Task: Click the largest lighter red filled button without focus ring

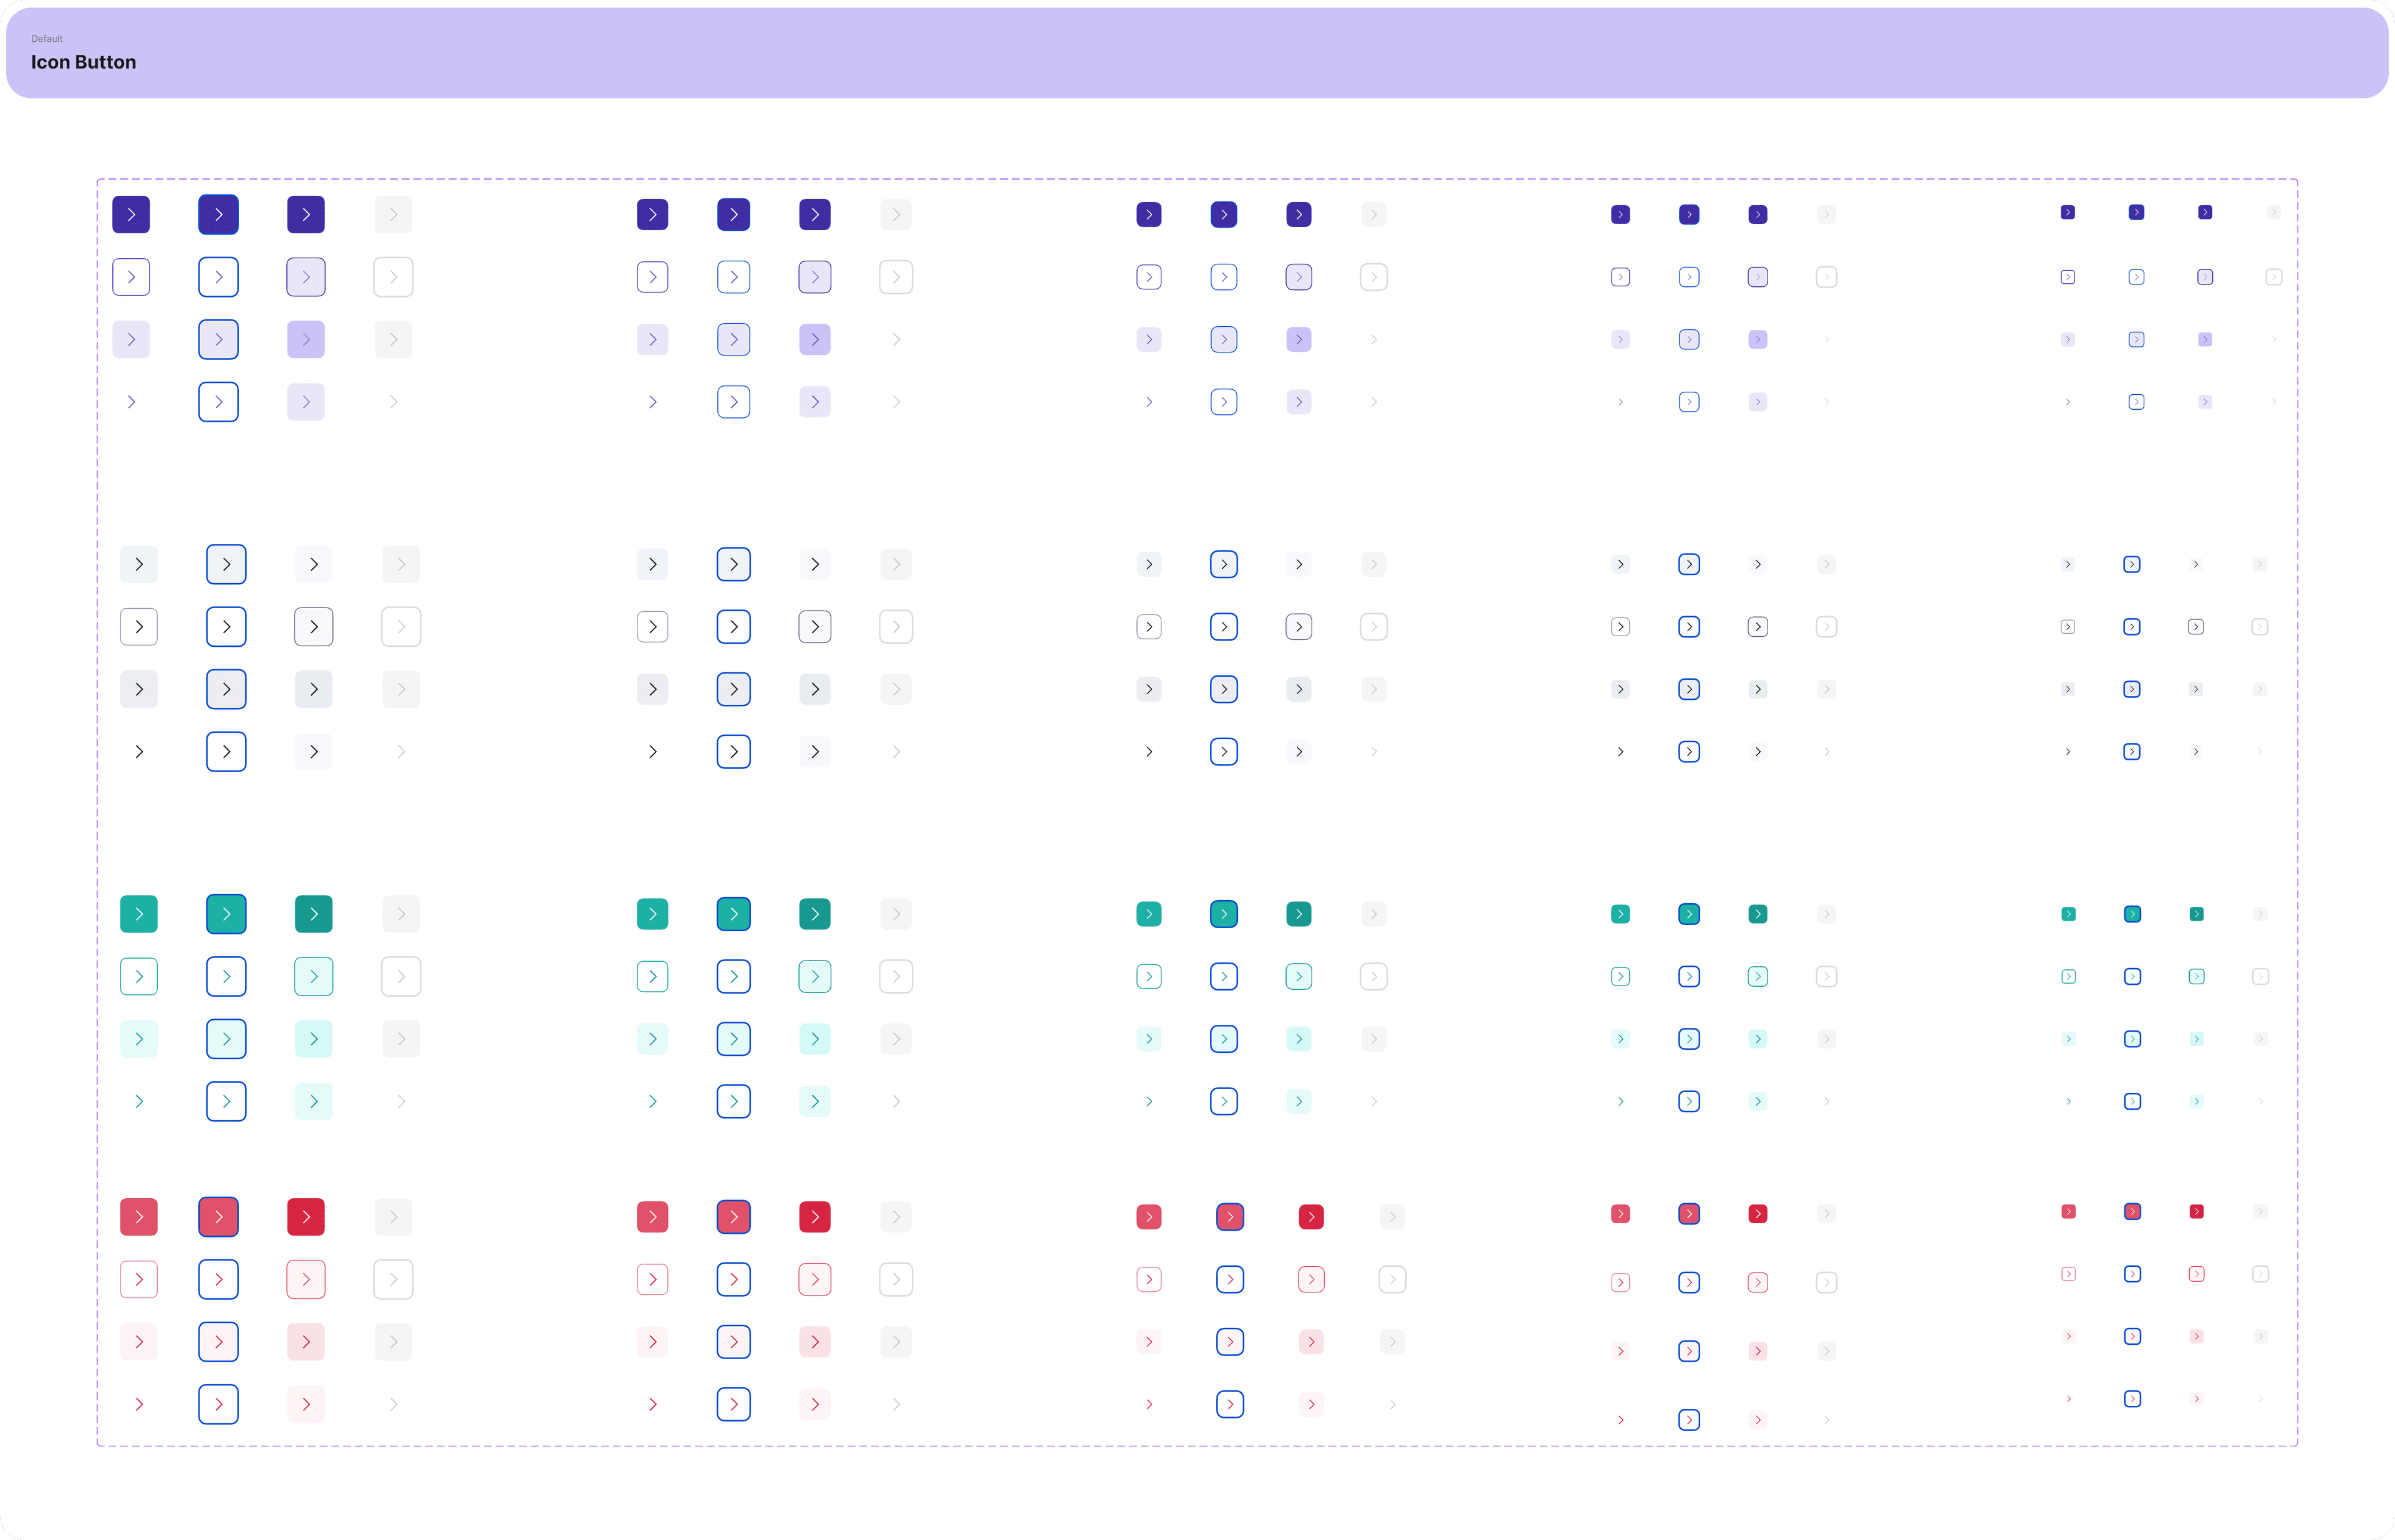Action: 139,1217
